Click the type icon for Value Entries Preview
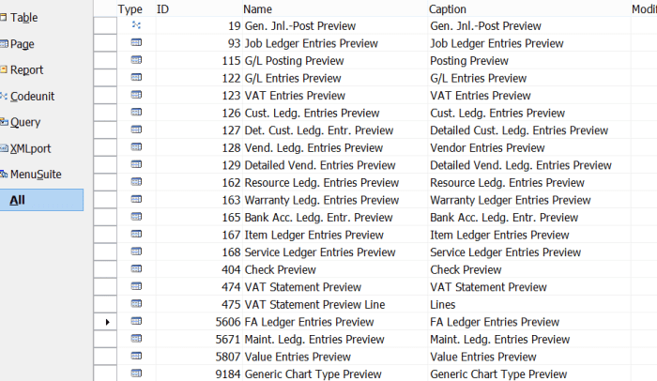 coord(136,357)
